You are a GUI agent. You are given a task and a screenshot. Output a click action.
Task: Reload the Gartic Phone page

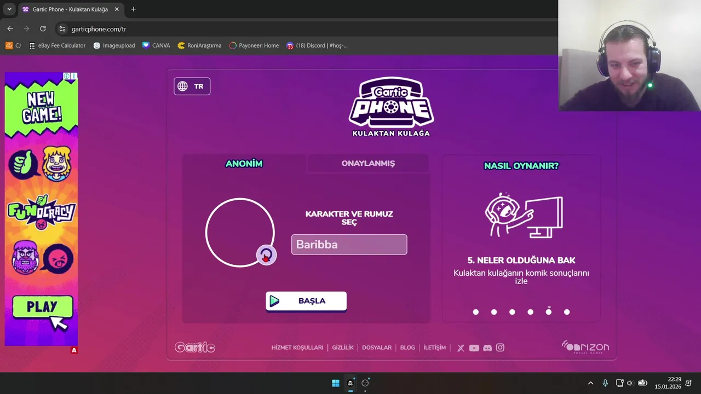(x=43, y=28)
